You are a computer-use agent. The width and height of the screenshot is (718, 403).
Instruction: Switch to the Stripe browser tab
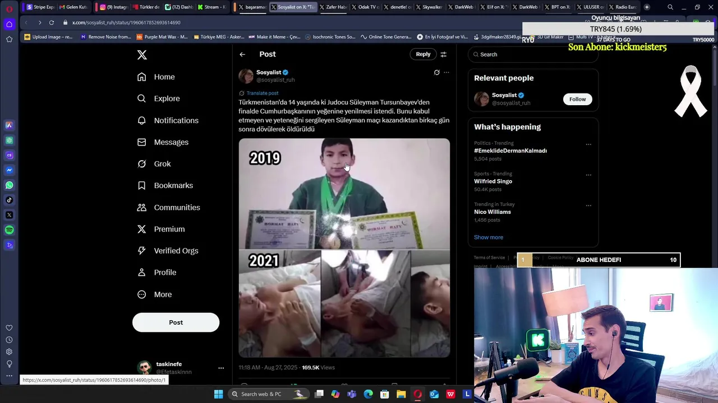click(41, 7)
